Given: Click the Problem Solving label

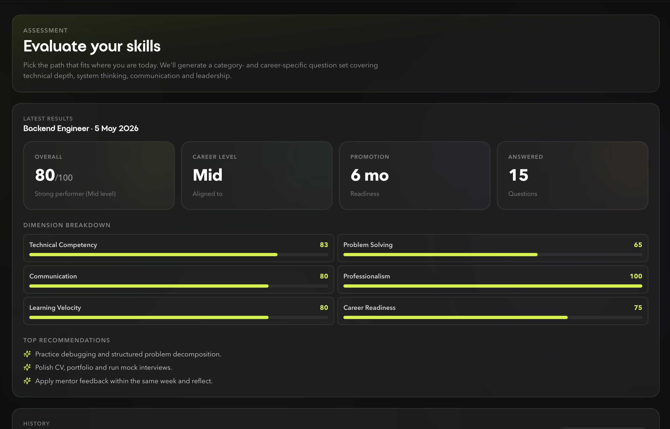Looking at the screenshot, I should 368,245.
